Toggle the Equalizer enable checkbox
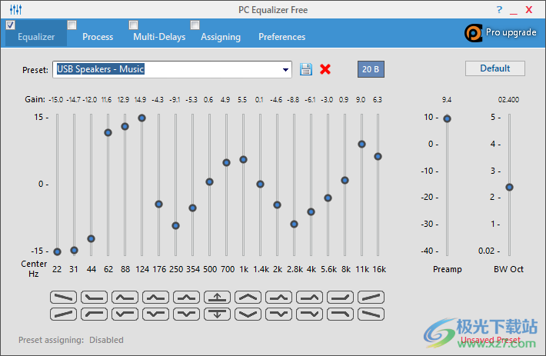546x356 pixels. (x=11, y=25)
